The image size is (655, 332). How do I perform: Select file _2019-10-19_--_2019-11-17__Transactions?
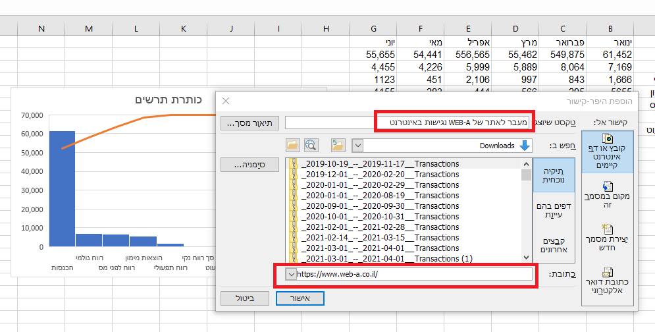coord(380,164)
